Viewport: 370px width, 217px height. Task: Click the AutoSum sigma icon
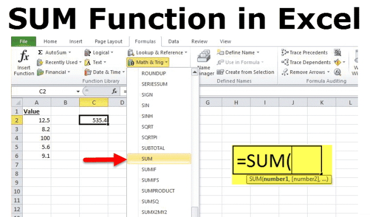pos(41,53)
